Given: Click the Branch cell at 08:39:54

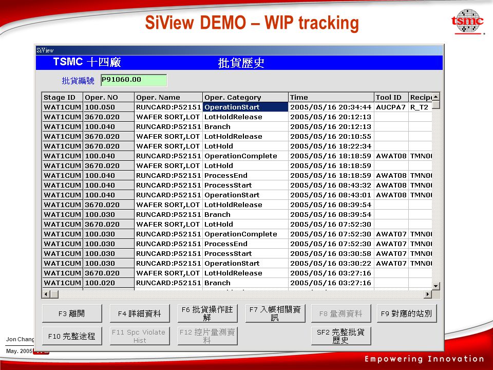Looking at the screenshot, I should pos(245,214).
